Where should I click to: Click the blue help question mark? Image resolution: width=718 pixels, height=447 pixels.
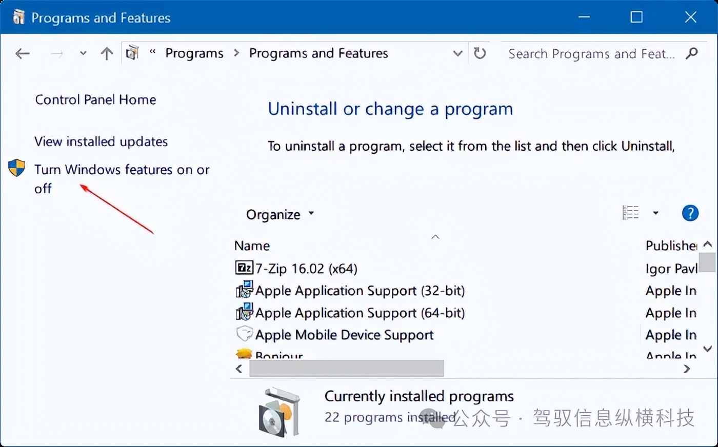tap(690, 213)
